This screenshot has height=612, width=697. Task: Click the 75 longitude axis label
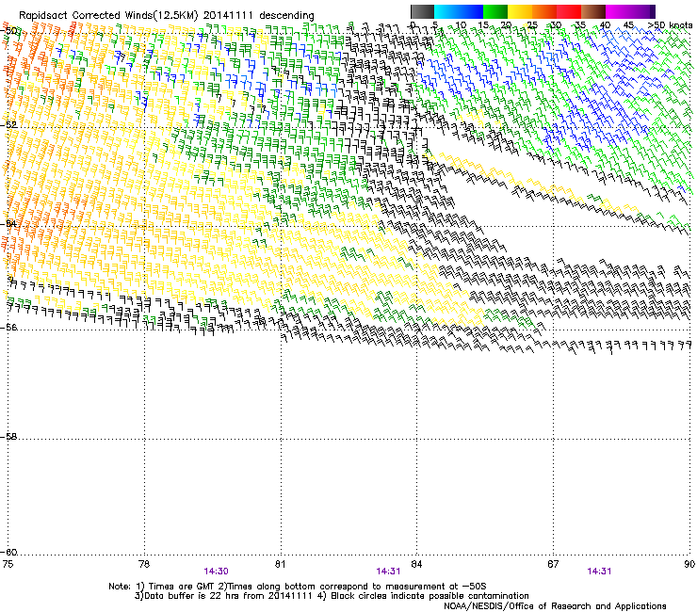(8, 564)
